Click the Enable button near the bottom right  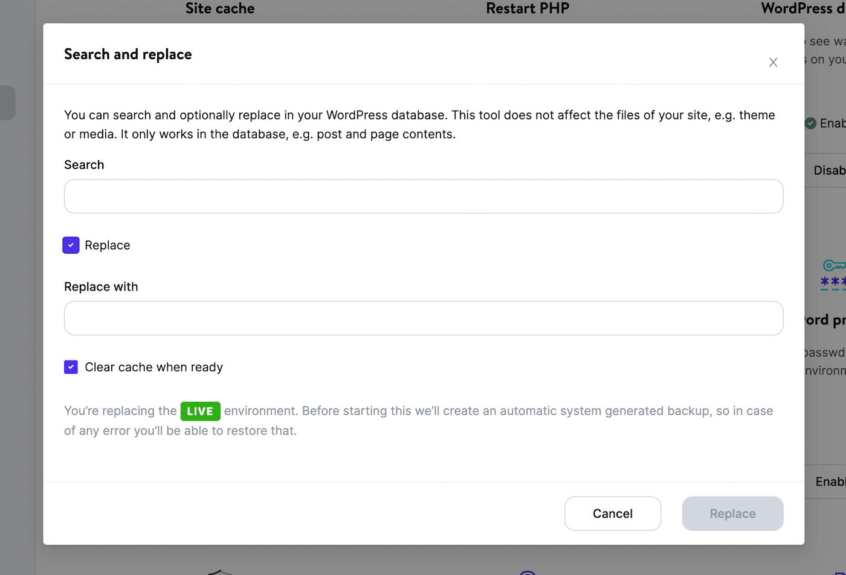pos(832,481)
